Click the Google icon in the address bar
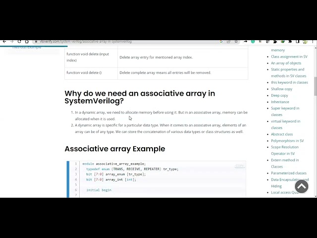 [x=221, y=42]
